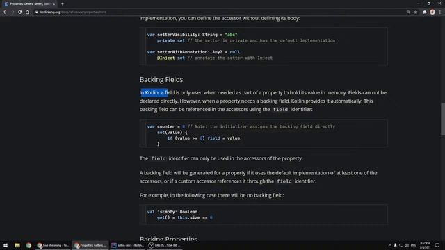Open the volume tray icon
445x250 pixels.
point(407,245)
